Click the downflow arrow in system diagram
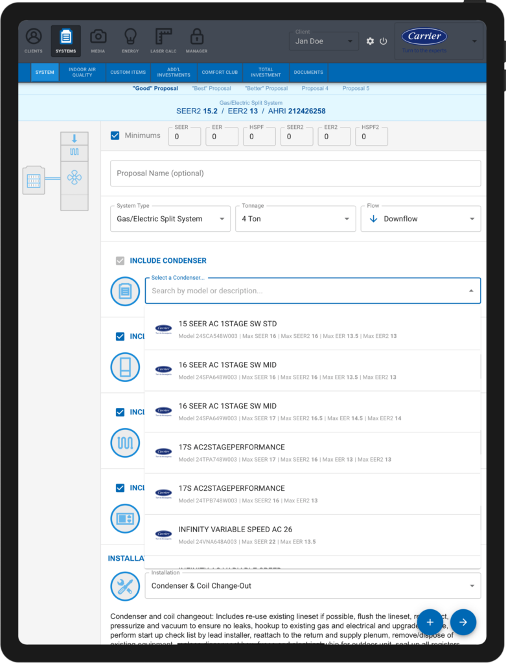The width and height of the screenshot is (506, 663). 75,139
